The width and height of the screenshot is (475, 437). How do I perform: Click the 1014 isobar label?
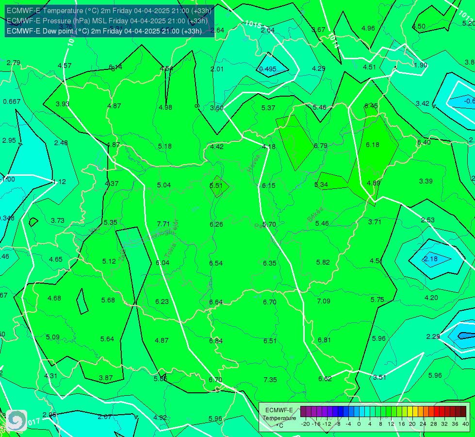334,40
